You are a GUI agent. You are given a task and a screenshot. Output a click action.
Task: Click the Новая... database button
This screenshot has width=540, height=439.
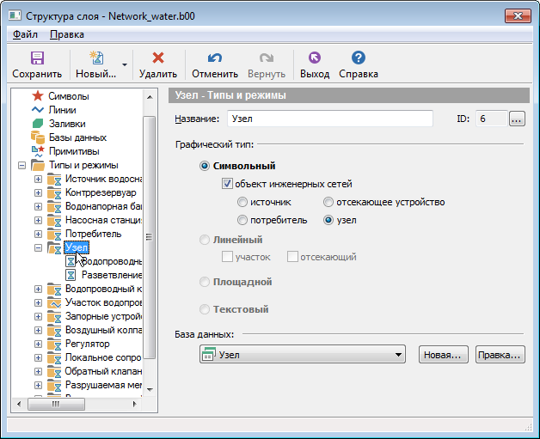tap(444, 354)
